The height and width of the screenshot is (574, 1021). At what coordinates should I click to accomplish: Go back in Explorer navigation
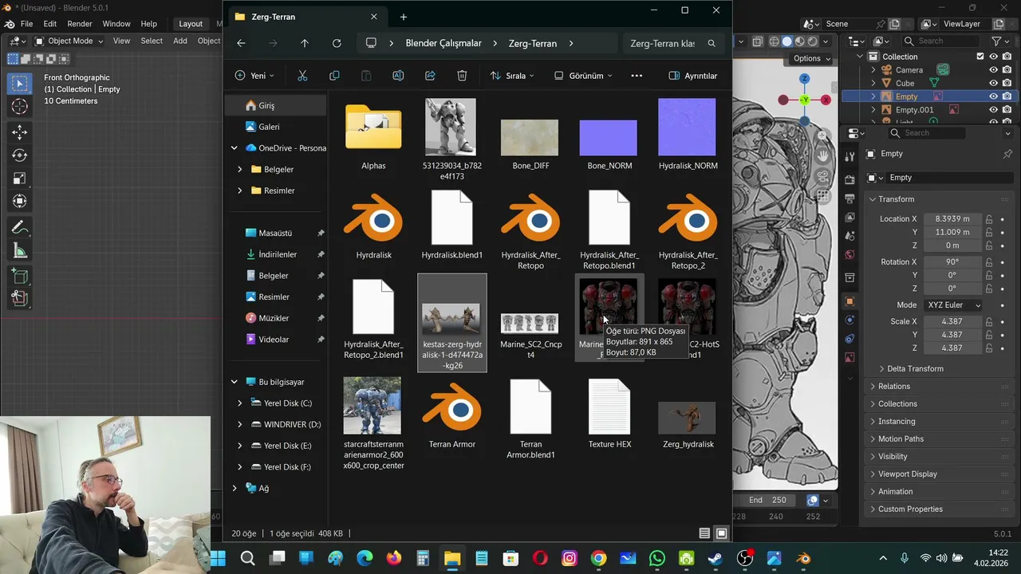tap(241, 43)
